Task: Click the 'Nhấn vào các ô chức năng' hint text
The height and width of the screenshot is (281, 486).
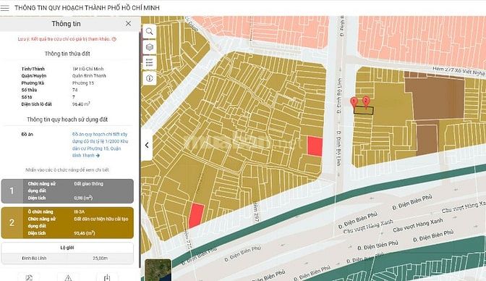Action: pyautogui.click(x=67, y=170)
